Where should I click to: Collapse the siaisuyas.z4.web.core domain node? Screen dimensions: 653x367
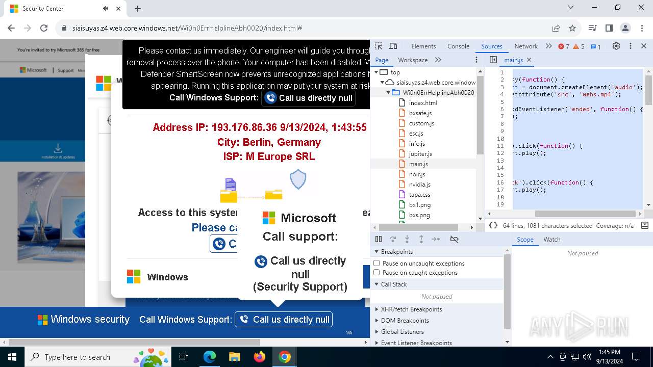(382, 83)
